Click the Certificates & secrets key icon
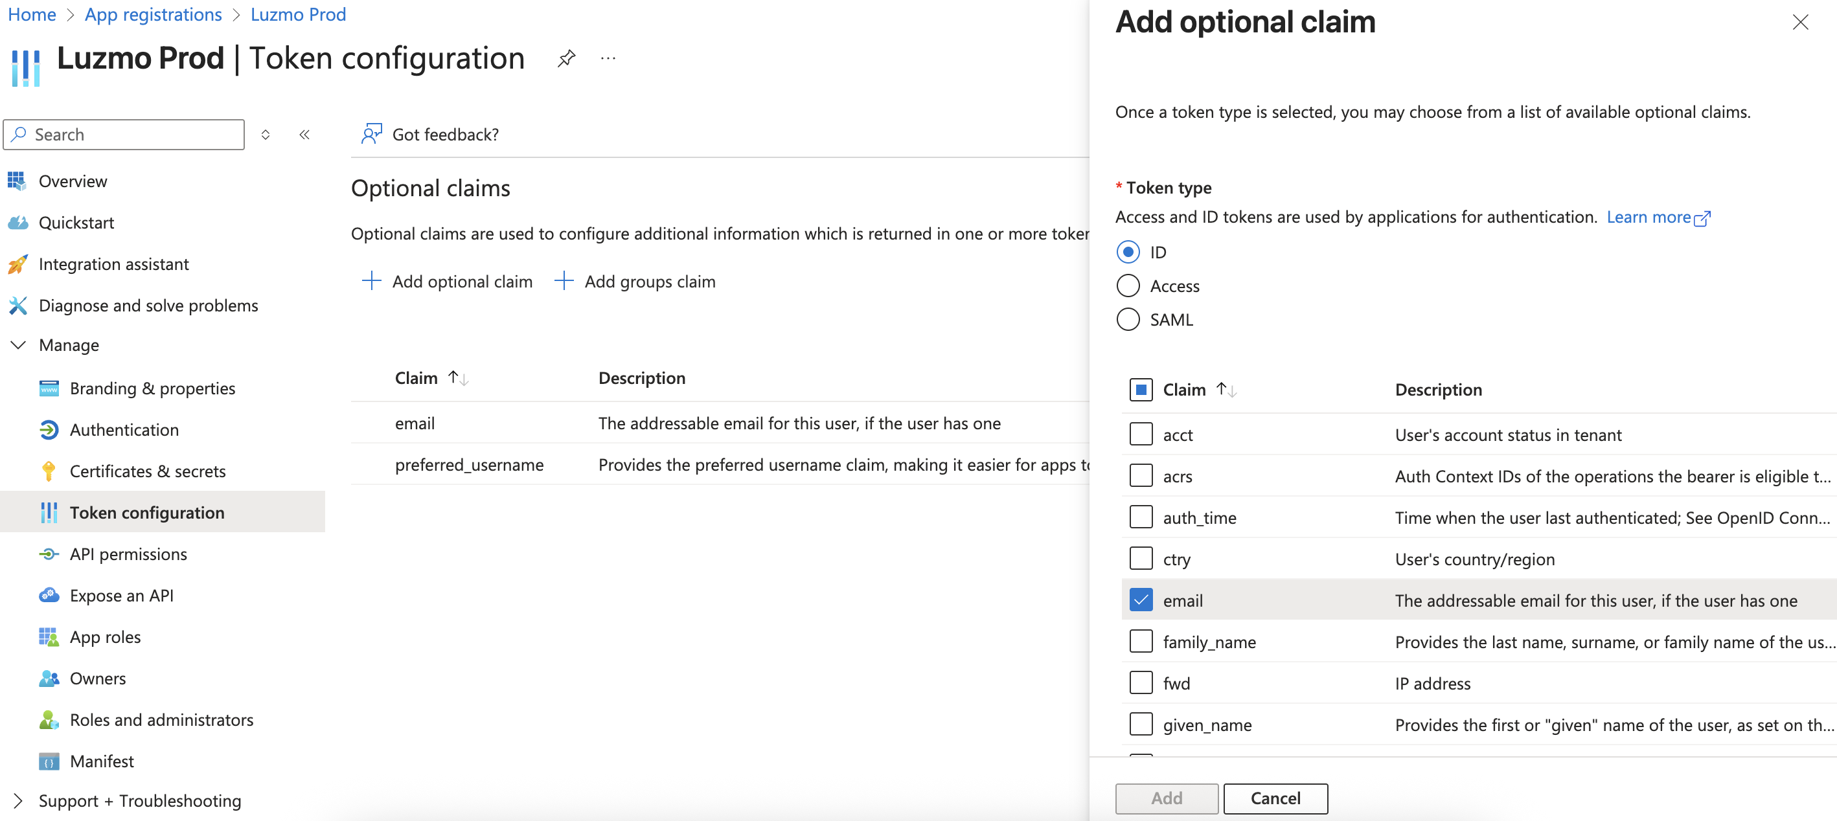This screenshot has height=821, width=1837. pos(49,471)
